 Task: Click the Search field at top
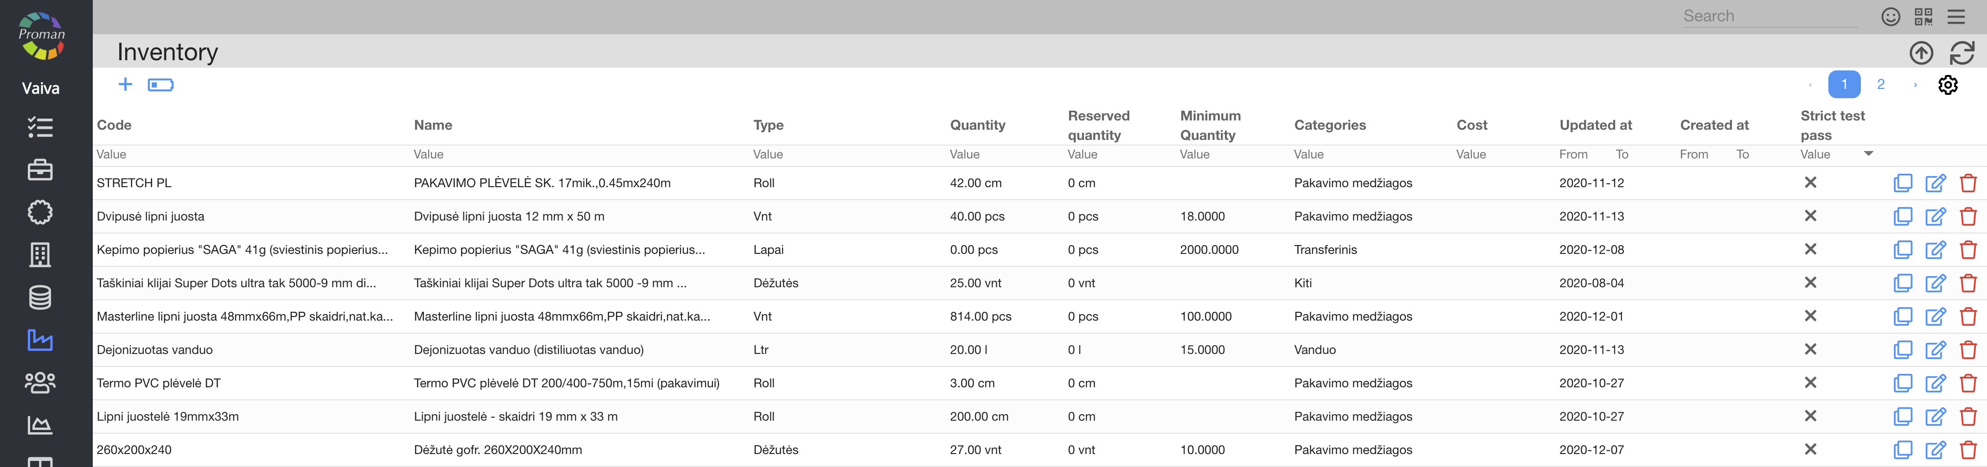click(1769, 16)
